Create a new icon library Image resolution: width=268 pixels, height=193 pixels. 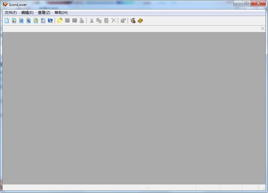[21, 21]
